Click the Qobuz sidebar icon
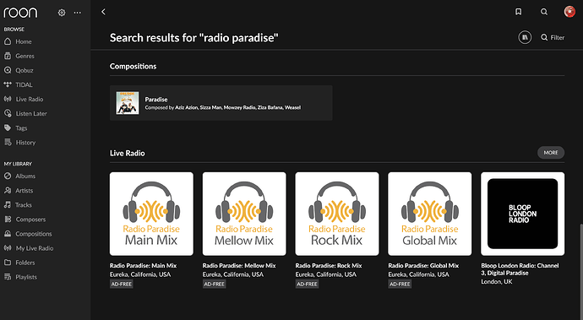This screenshot has width=583, height=320. [8, 70]
